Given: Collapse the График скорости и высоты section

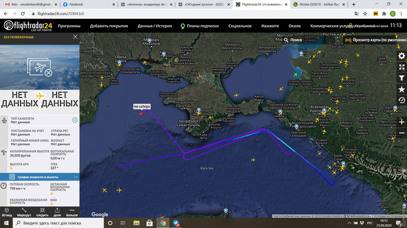Looking at the screenshot, I should click(76, 177).
